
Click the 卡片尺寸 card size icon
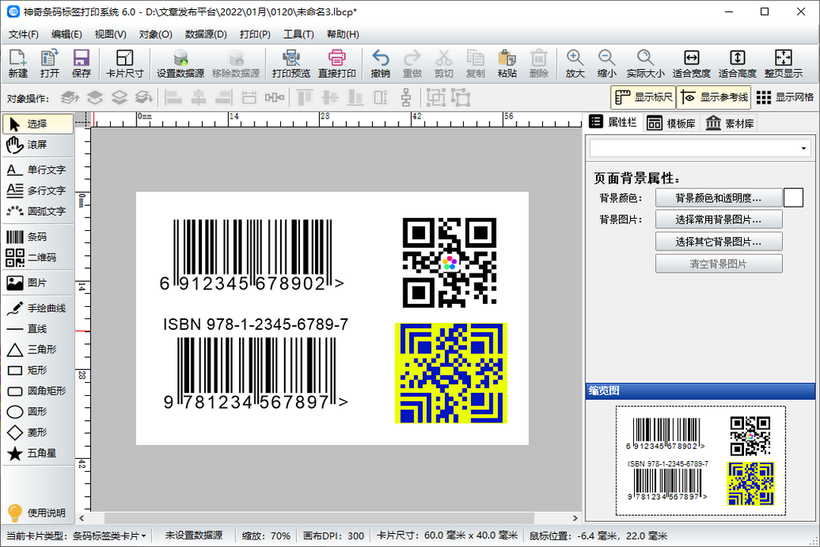(x=125, y=65)
